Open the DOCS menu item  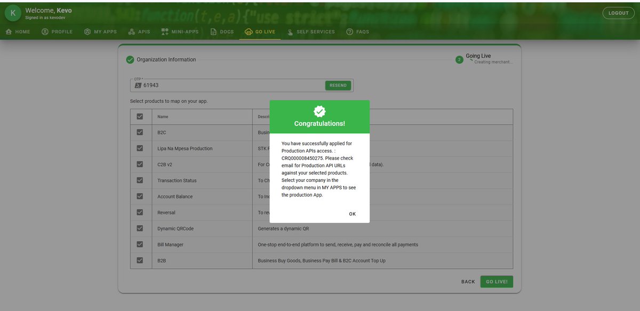coord(222,32)
